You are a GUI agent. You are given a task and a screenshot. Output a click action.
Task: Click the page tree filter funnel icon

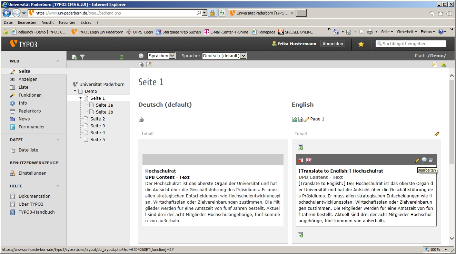pos(82,57)
